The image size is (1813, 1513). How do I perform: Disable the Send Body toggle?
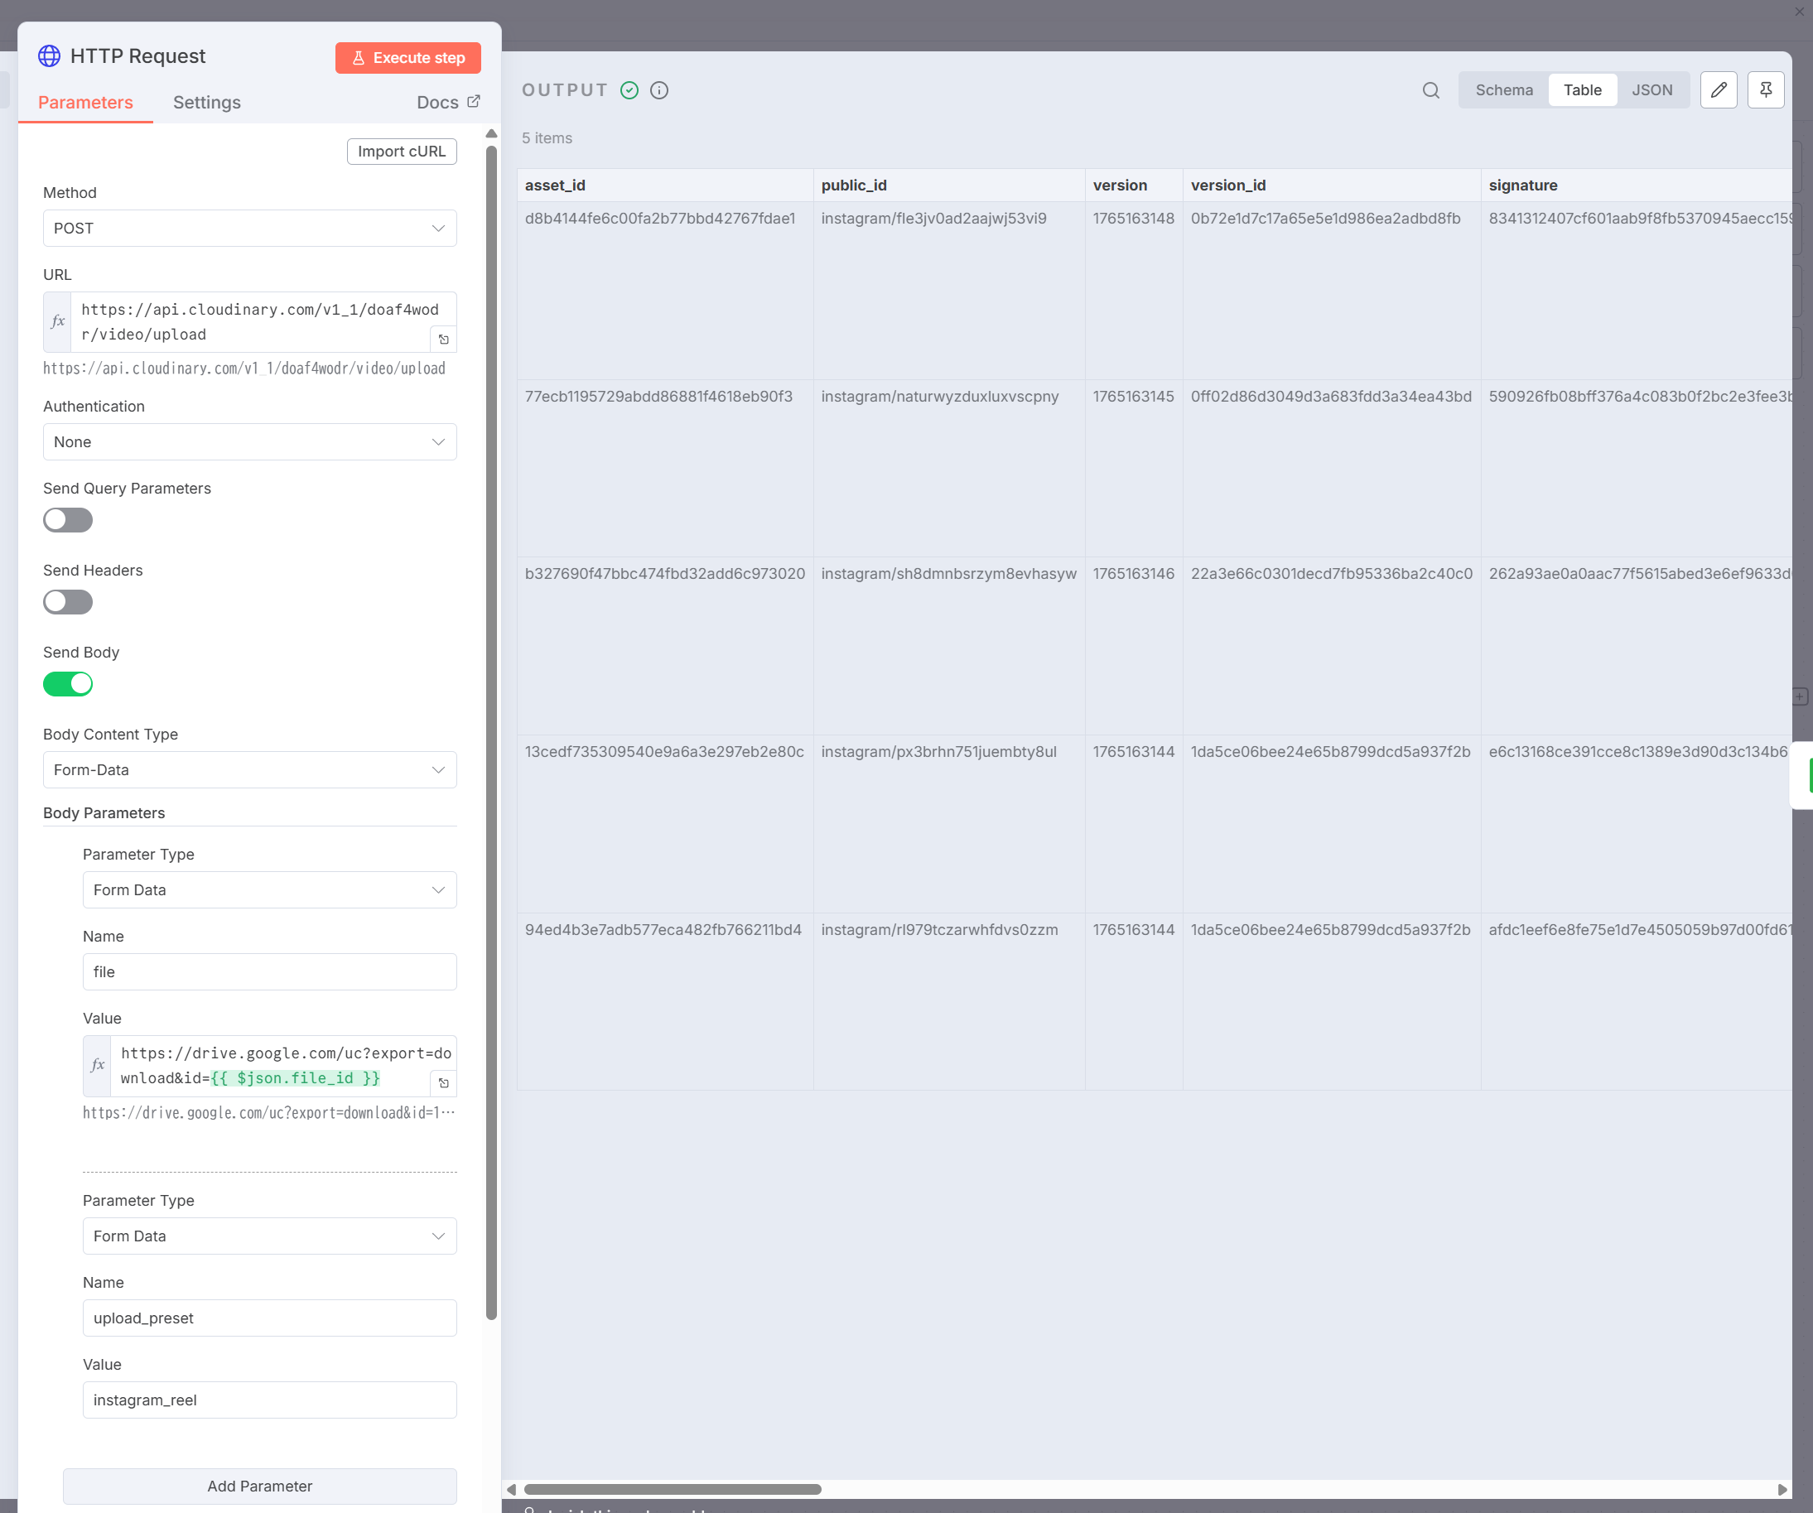point(68,683)
